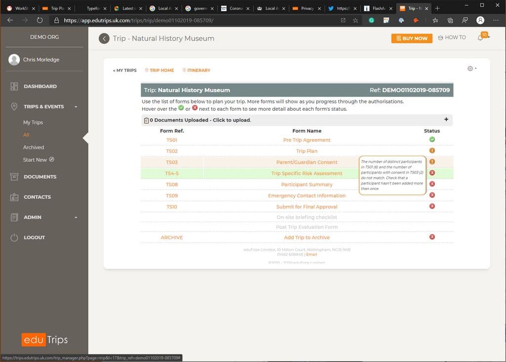Click the red cross status for ARCHIVE row
506x362 pixels.
coord(432,237)
